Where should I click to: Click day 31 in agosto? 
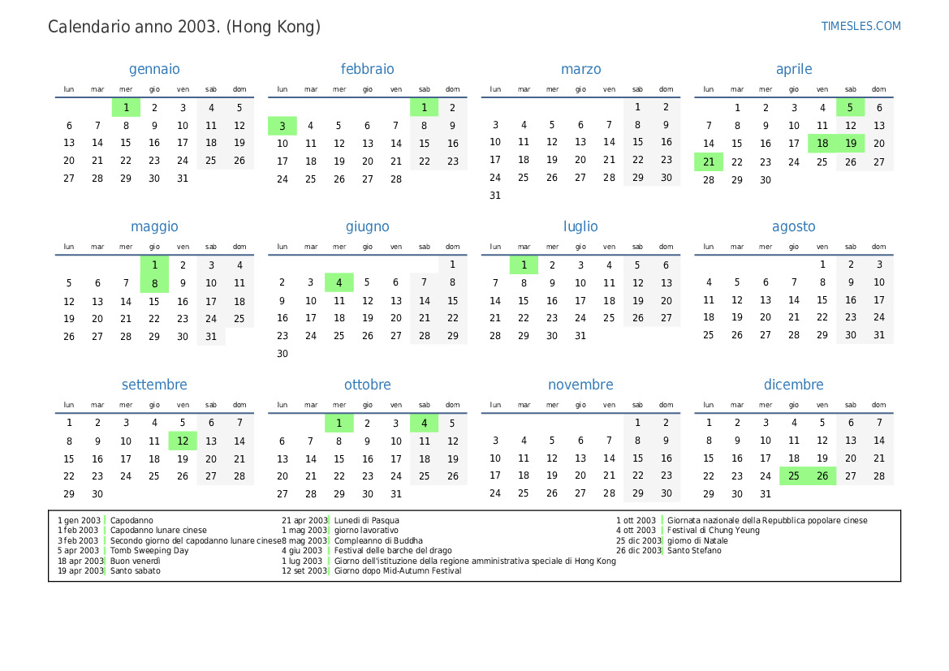coord(879,334)
